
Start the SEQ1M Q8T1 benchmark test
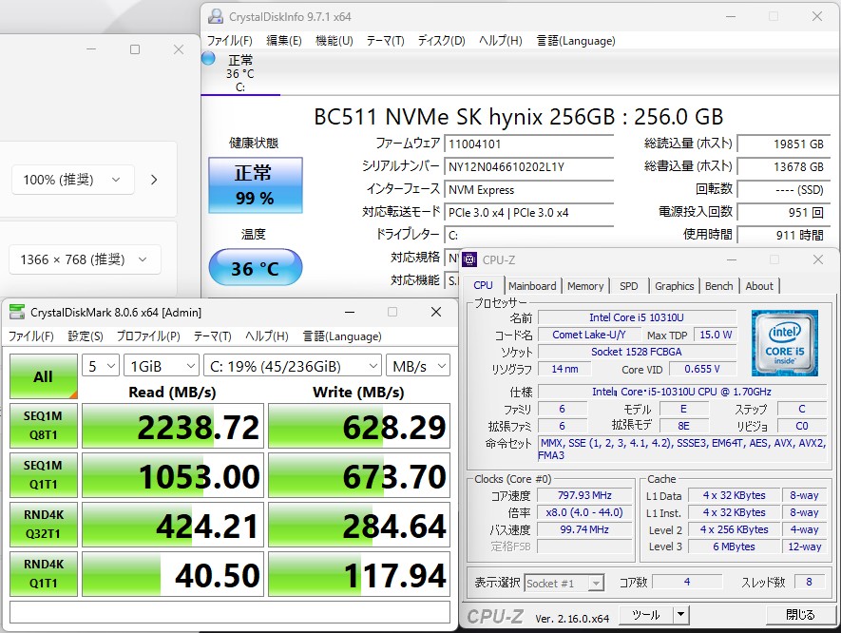point(43,427)
